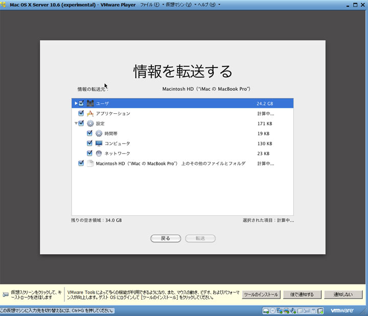Click the Back (戻る) button

point(166,238)
